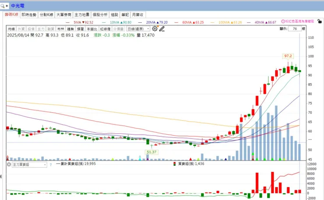Select the pencil drawing tool icon
This screenshot has height=200, width=324.
pyautogui.click(x=162, y=29)
